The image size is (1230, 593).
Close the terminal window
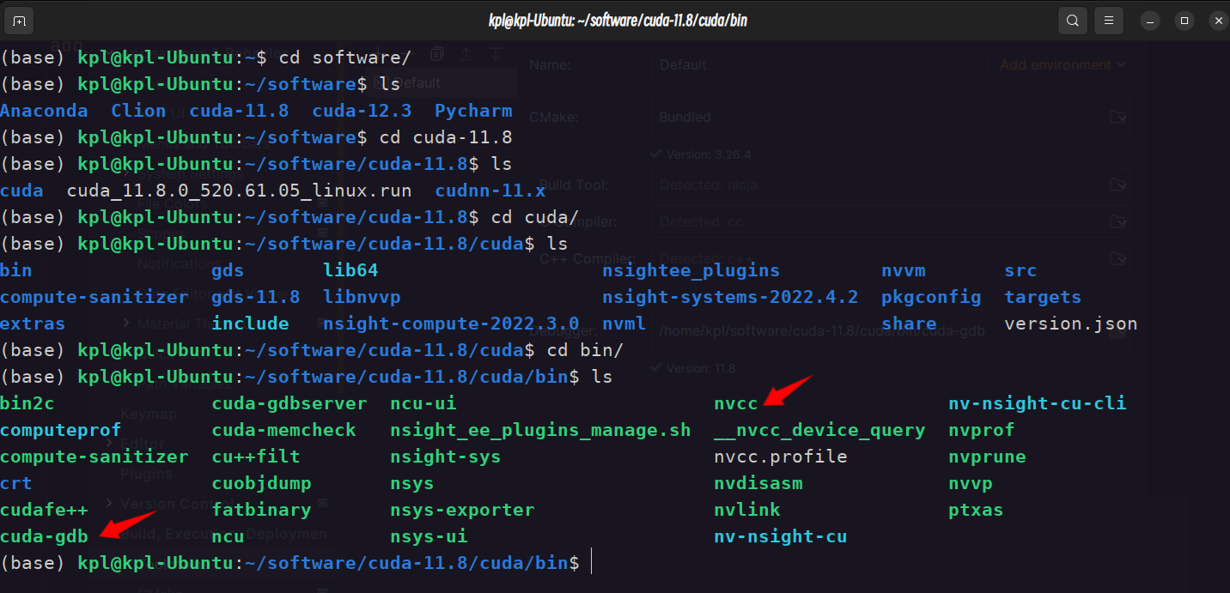pyautogui.click(x=1218, y=21)
